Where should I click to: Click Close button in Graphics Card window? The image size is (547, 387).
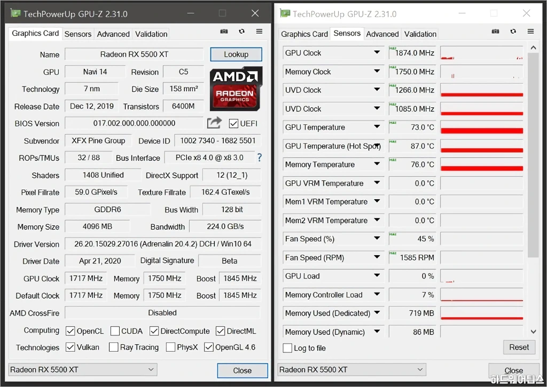click(243, 370)
